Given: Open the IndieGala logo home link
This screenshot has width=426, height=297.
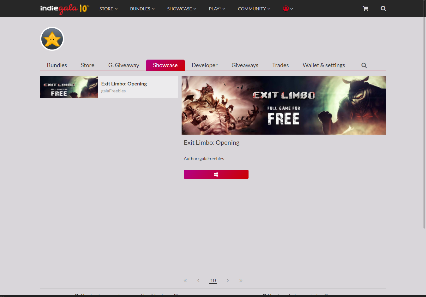Looking at the screenshot, I should (x=65, y=9).
